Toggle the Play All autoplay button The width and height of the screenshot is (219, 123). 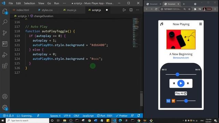[181, 93]
